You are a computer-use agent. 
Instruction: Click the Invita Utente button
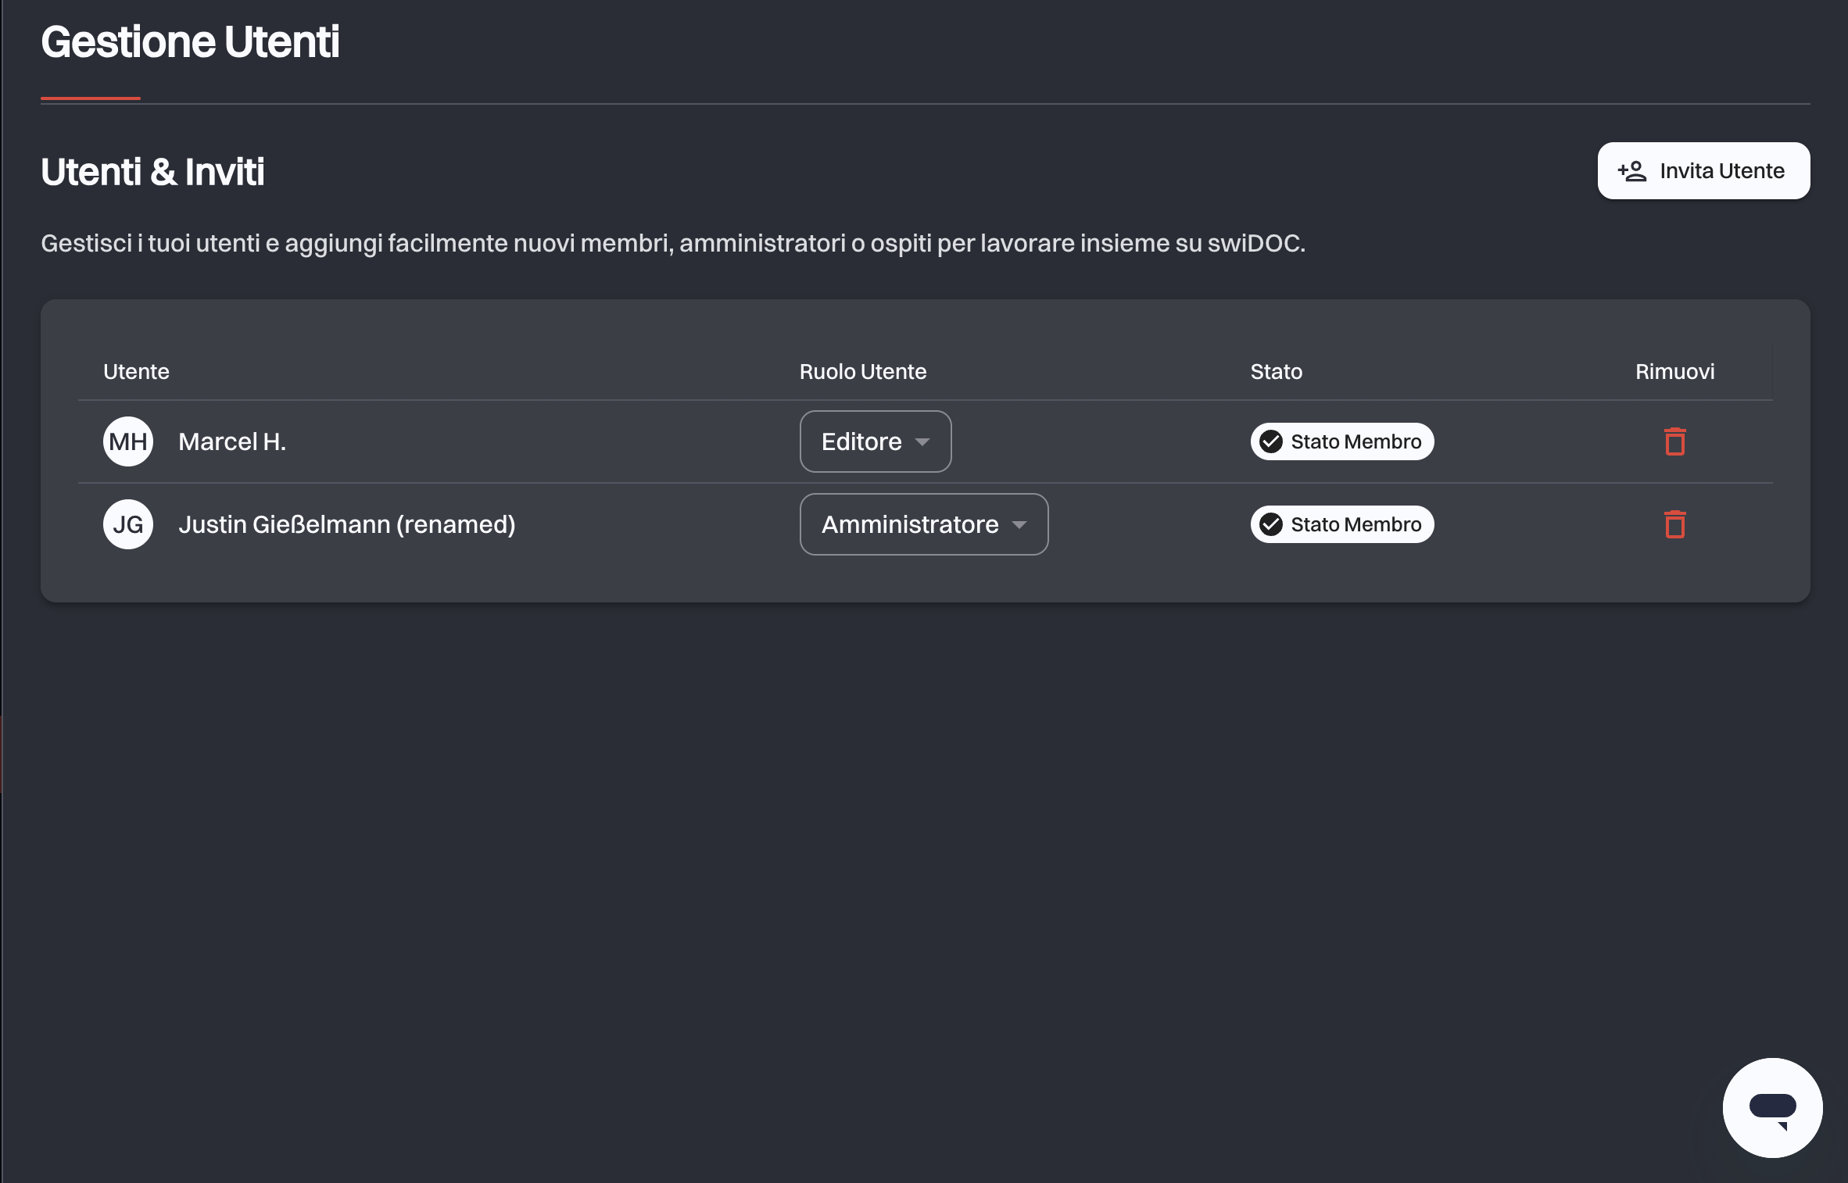coord(1703,171)
